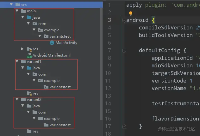Select the variant2 folder label
The width and height of the screenshot is (200, 136).
tap(34, 100)
